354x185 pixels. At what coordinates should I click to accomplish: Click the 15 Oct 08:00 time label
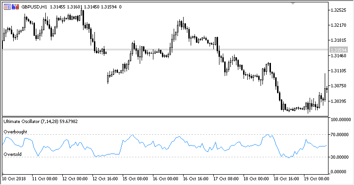[x=135, y=179]
